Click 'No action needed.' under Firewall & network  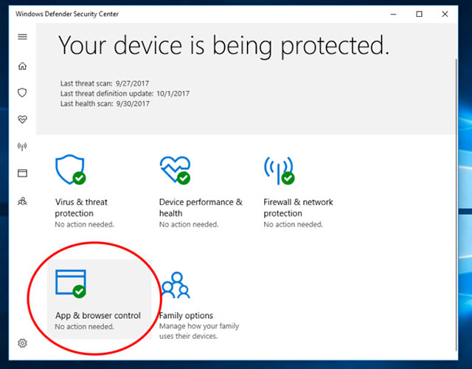coord(294,224)
